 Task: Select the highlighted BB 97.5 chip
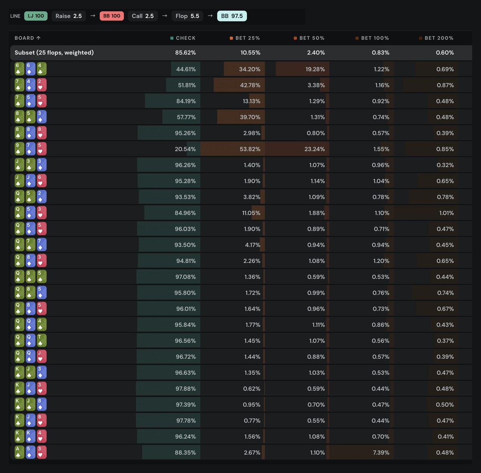pos(232,16)
